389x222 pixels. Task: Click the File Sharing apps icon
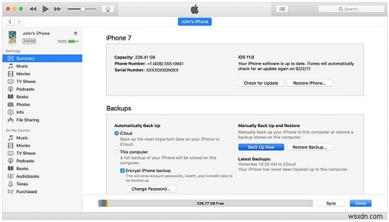(x=11, y=120)
